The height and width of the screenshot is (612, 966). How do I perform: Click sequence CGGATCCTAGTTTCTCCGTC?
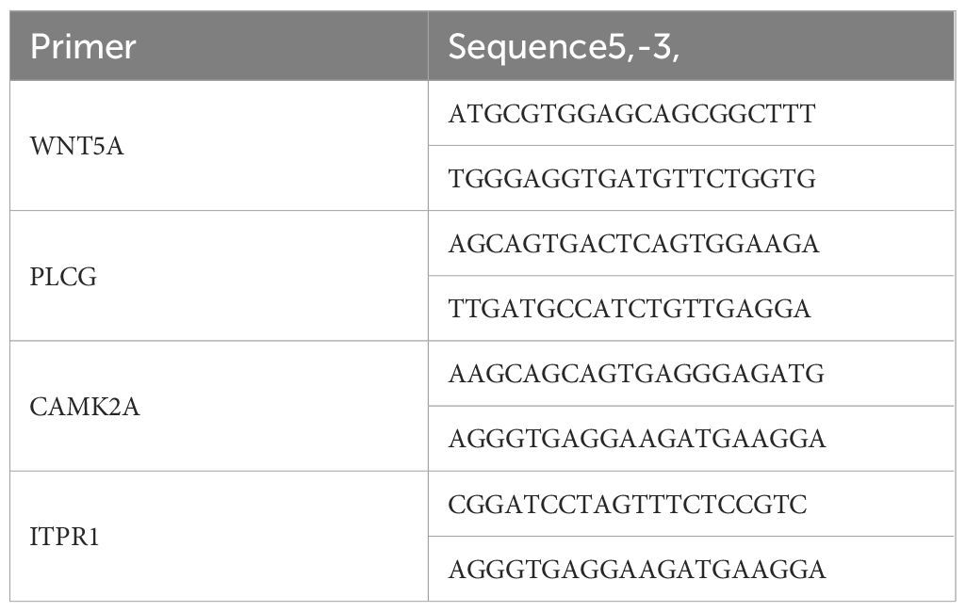[627, 505]
